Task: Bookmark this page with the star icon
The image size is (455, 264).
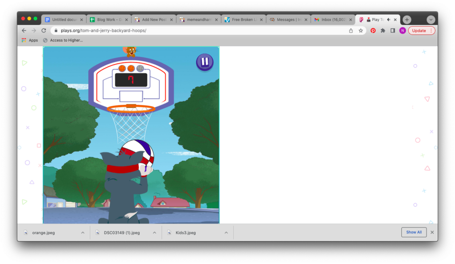Action: [x=361, y=31]
